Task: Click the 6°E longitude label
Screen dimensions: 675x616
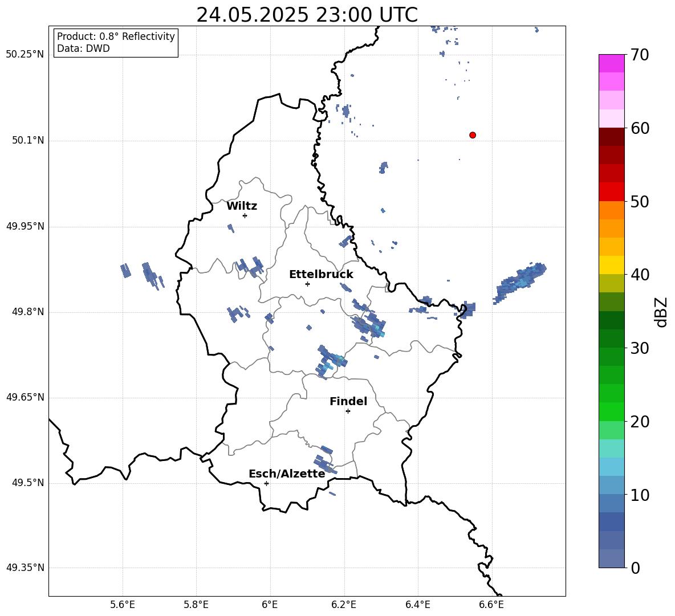Action: pyautogui.click(x=270, y=605)
